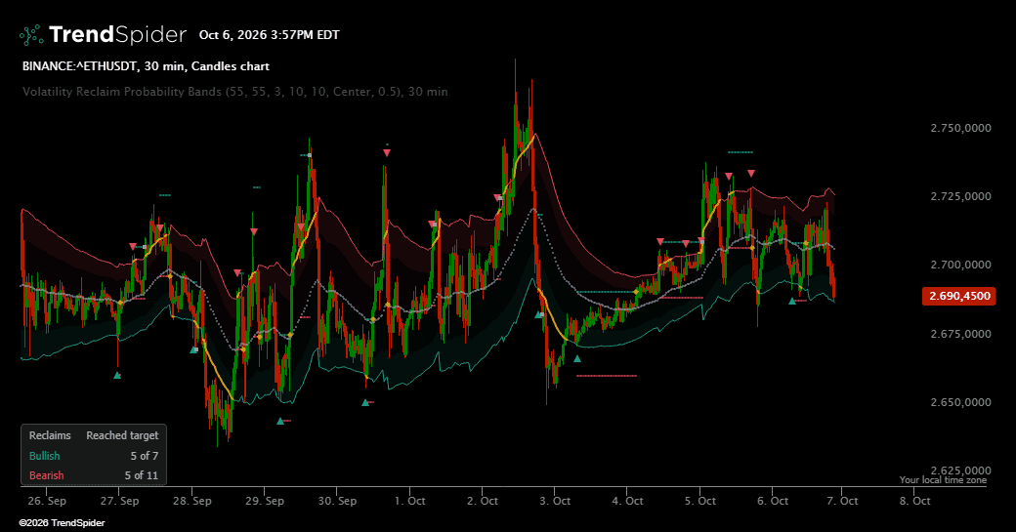
Task: Click the 8. Oct date label
Action: (x=915, y=501)
